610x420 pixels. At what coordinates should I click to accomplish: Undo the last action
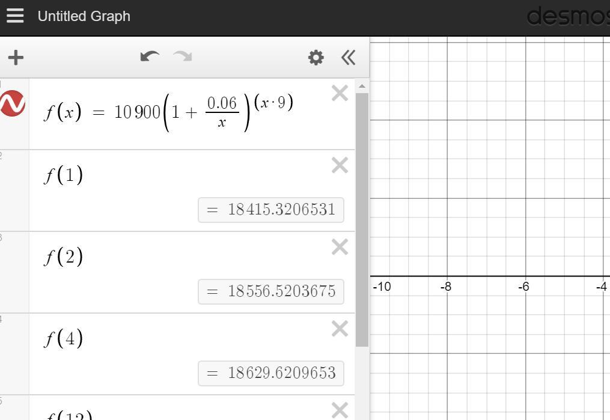pos(150,56)
